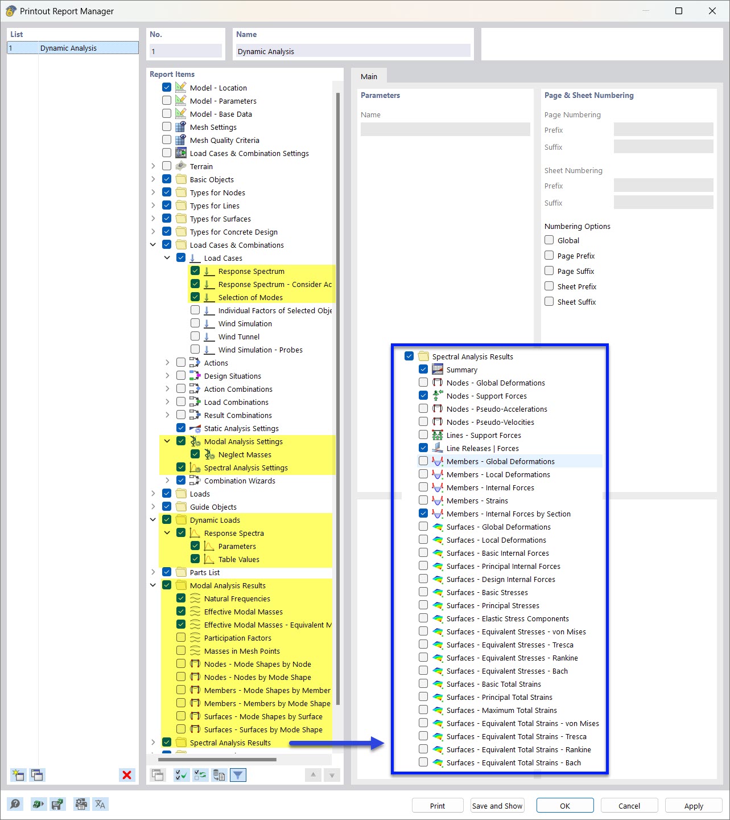The image size is (730, 820).
Task: Switch to the Main tab
Action: tap(369, 76)
